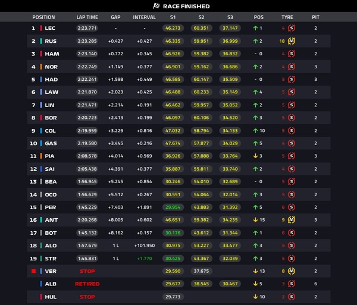Click S1 time 29.773 for HUL
357x305 pixels.
coord(173,297)
